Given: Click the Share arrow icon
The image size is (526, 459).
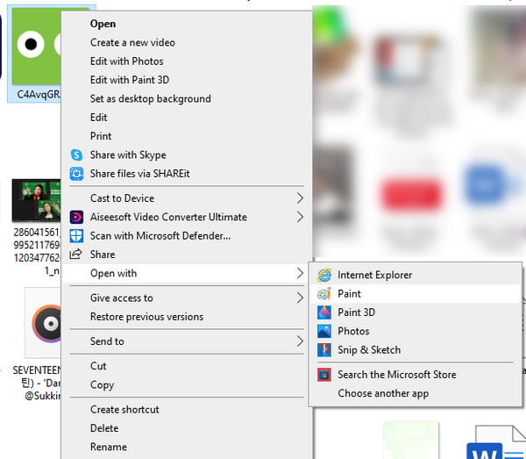Looking at the screenshot, I should click(x=75, y=255).
